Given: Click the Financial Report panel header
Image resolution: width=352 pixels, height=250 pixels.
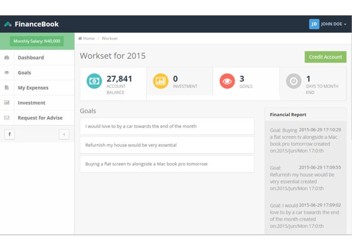Looking at the screenshot, I should pyautogui.click(x=305, y=114).
